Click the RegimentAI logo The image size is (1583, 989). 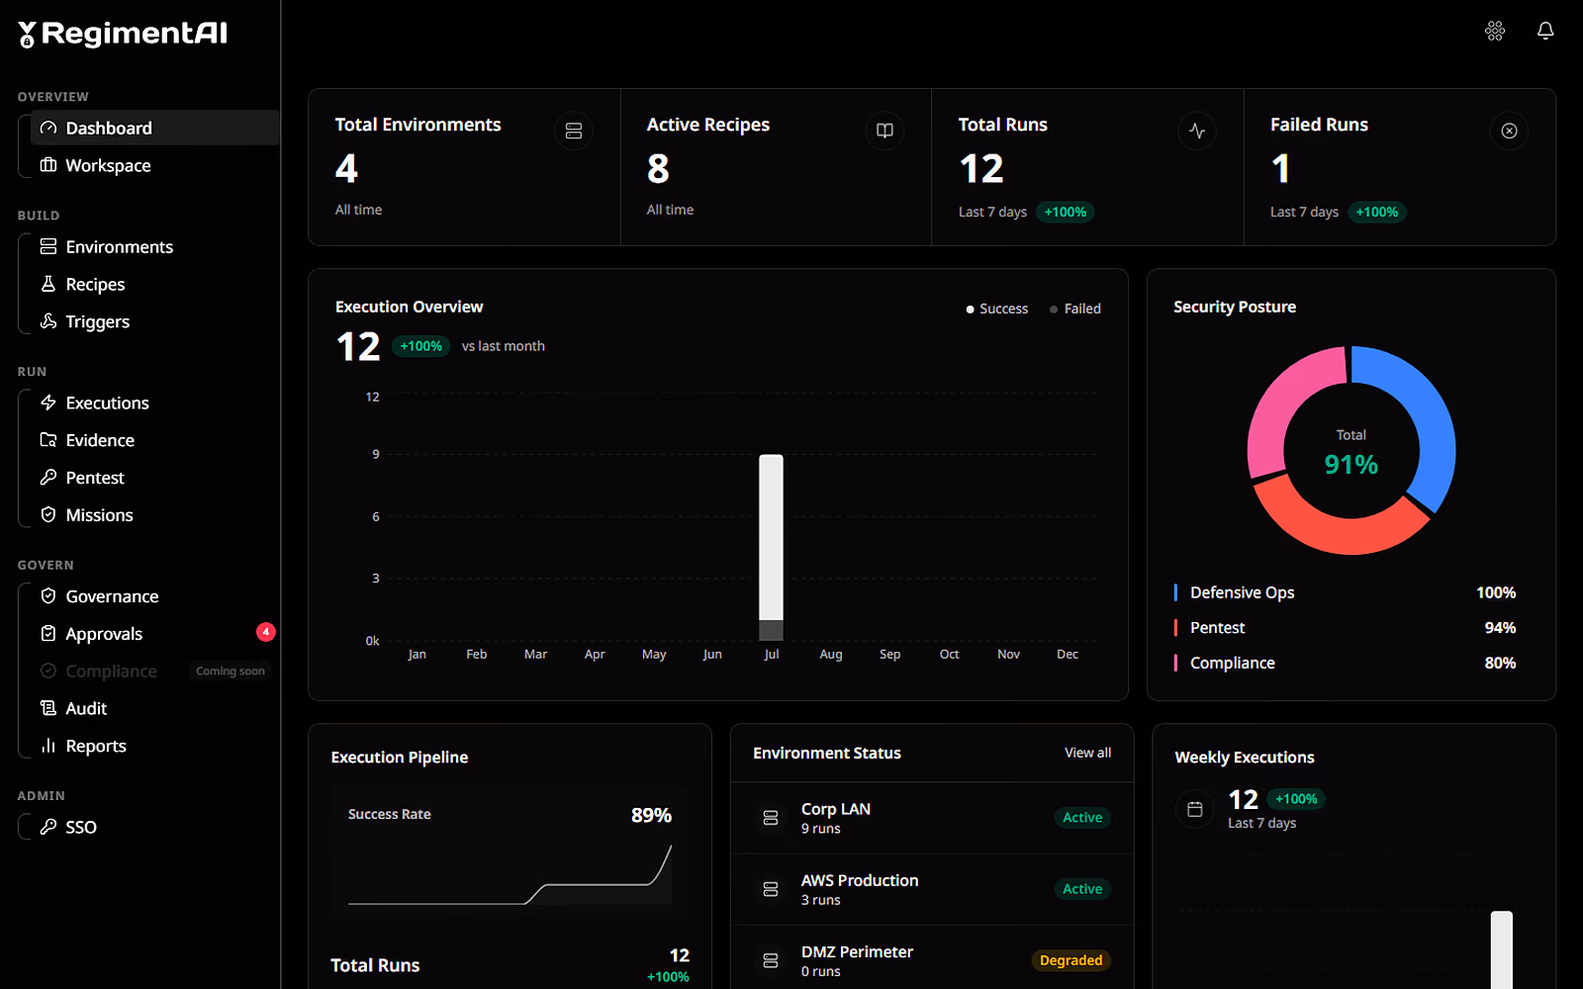click(123, 34)
